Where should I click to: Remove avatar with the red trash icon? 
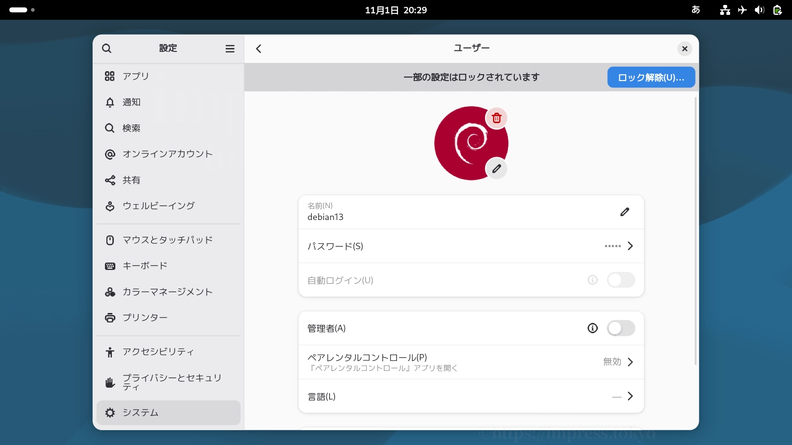pos(496,118)
